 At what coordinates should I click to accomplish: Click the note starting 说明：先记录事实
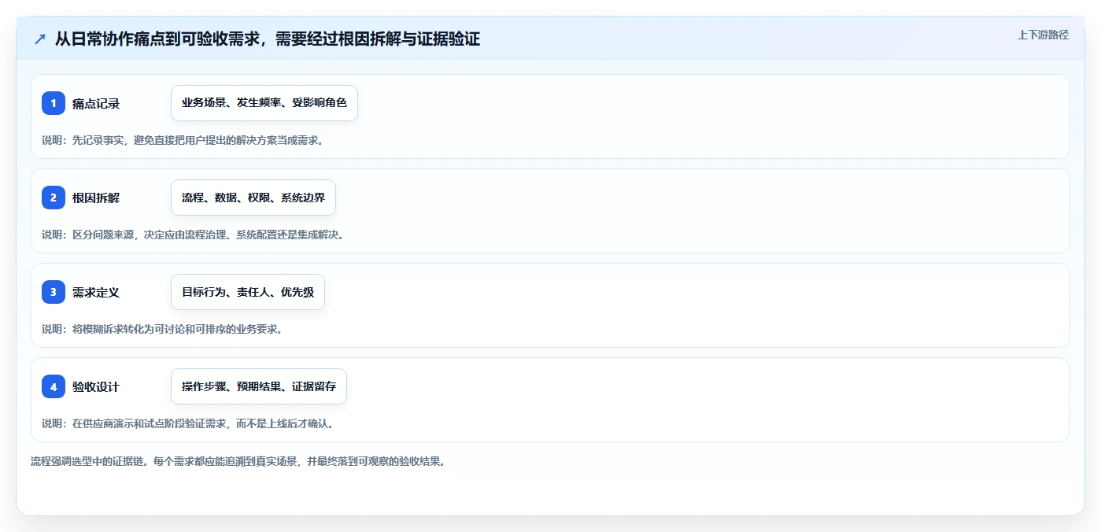point(183,140)
